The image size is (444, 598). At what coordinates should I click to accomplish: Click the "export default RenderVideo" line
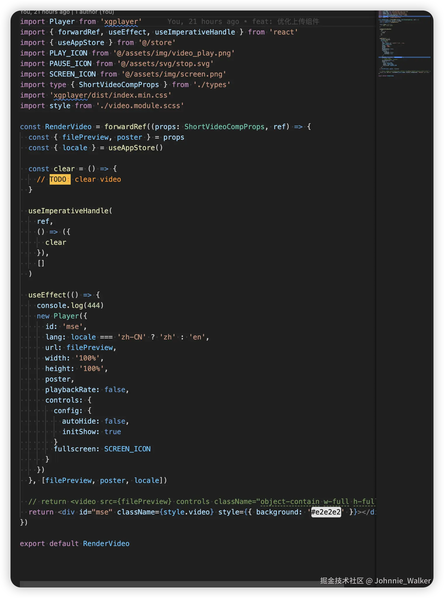[x=75, y=544]
